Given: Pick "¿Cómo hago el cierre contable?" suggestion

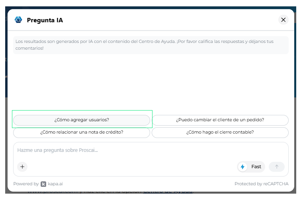Looking at the screenshot, I should (x=220, y=132).
